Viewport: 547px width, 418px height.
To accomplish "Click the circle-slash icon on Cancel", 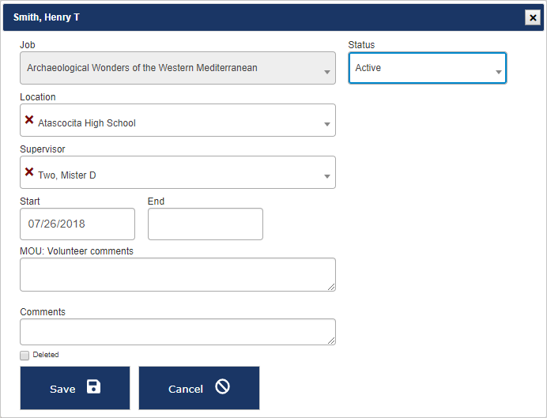I will tap(222, 386).
